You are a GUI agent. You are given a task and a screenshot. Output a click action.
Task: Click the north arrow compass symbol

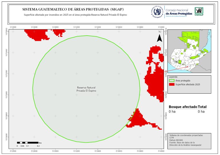[159, 36]
